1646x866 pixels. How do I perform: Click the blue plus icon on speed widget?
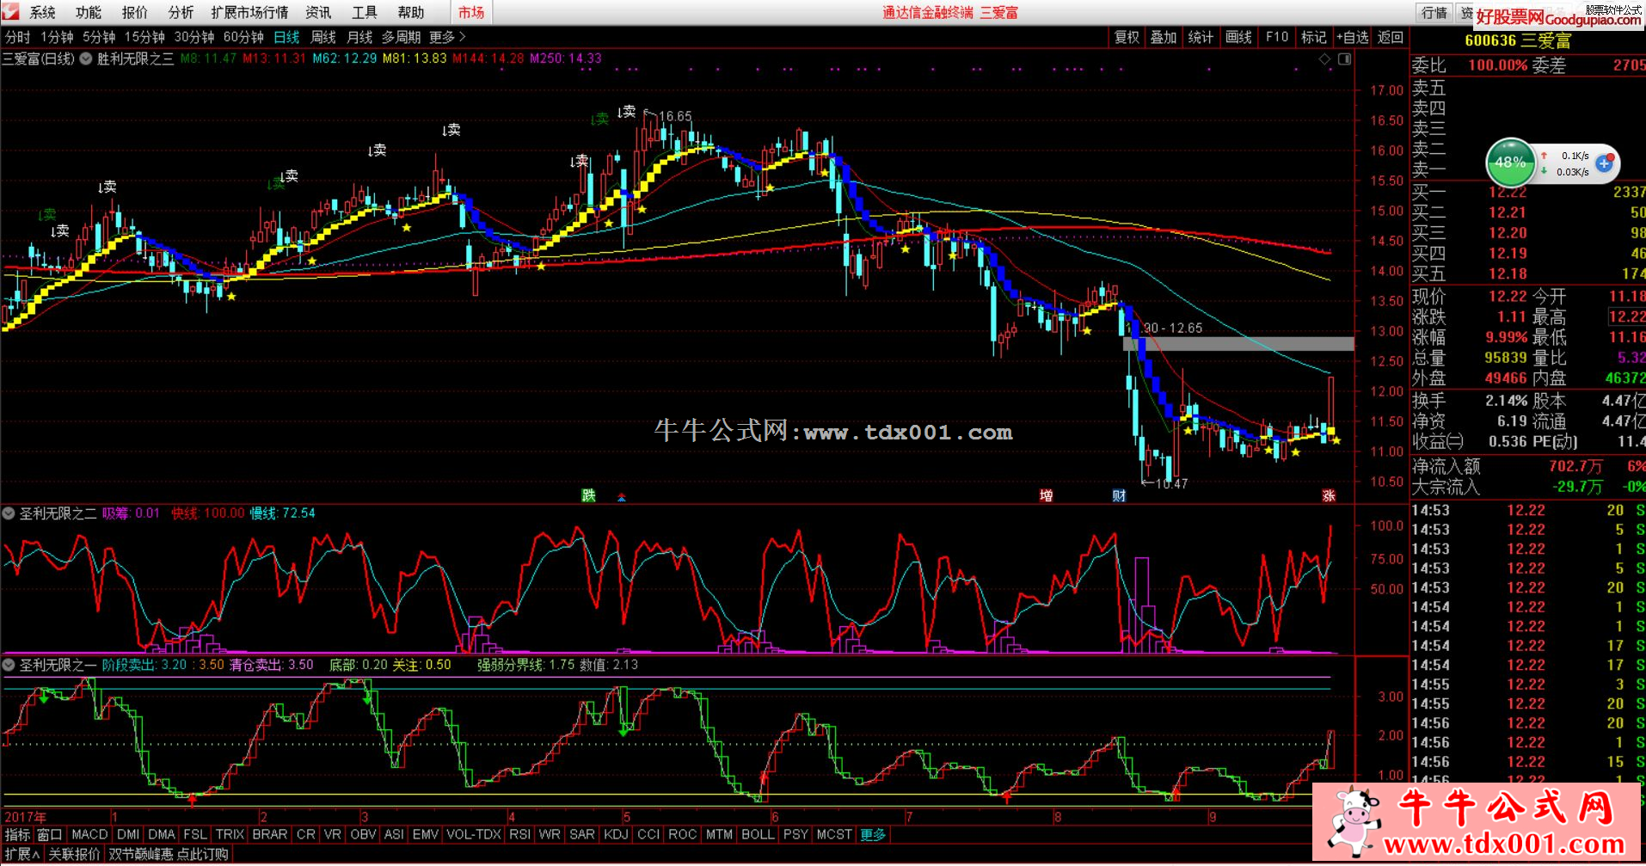click(x=1605, y=163)
